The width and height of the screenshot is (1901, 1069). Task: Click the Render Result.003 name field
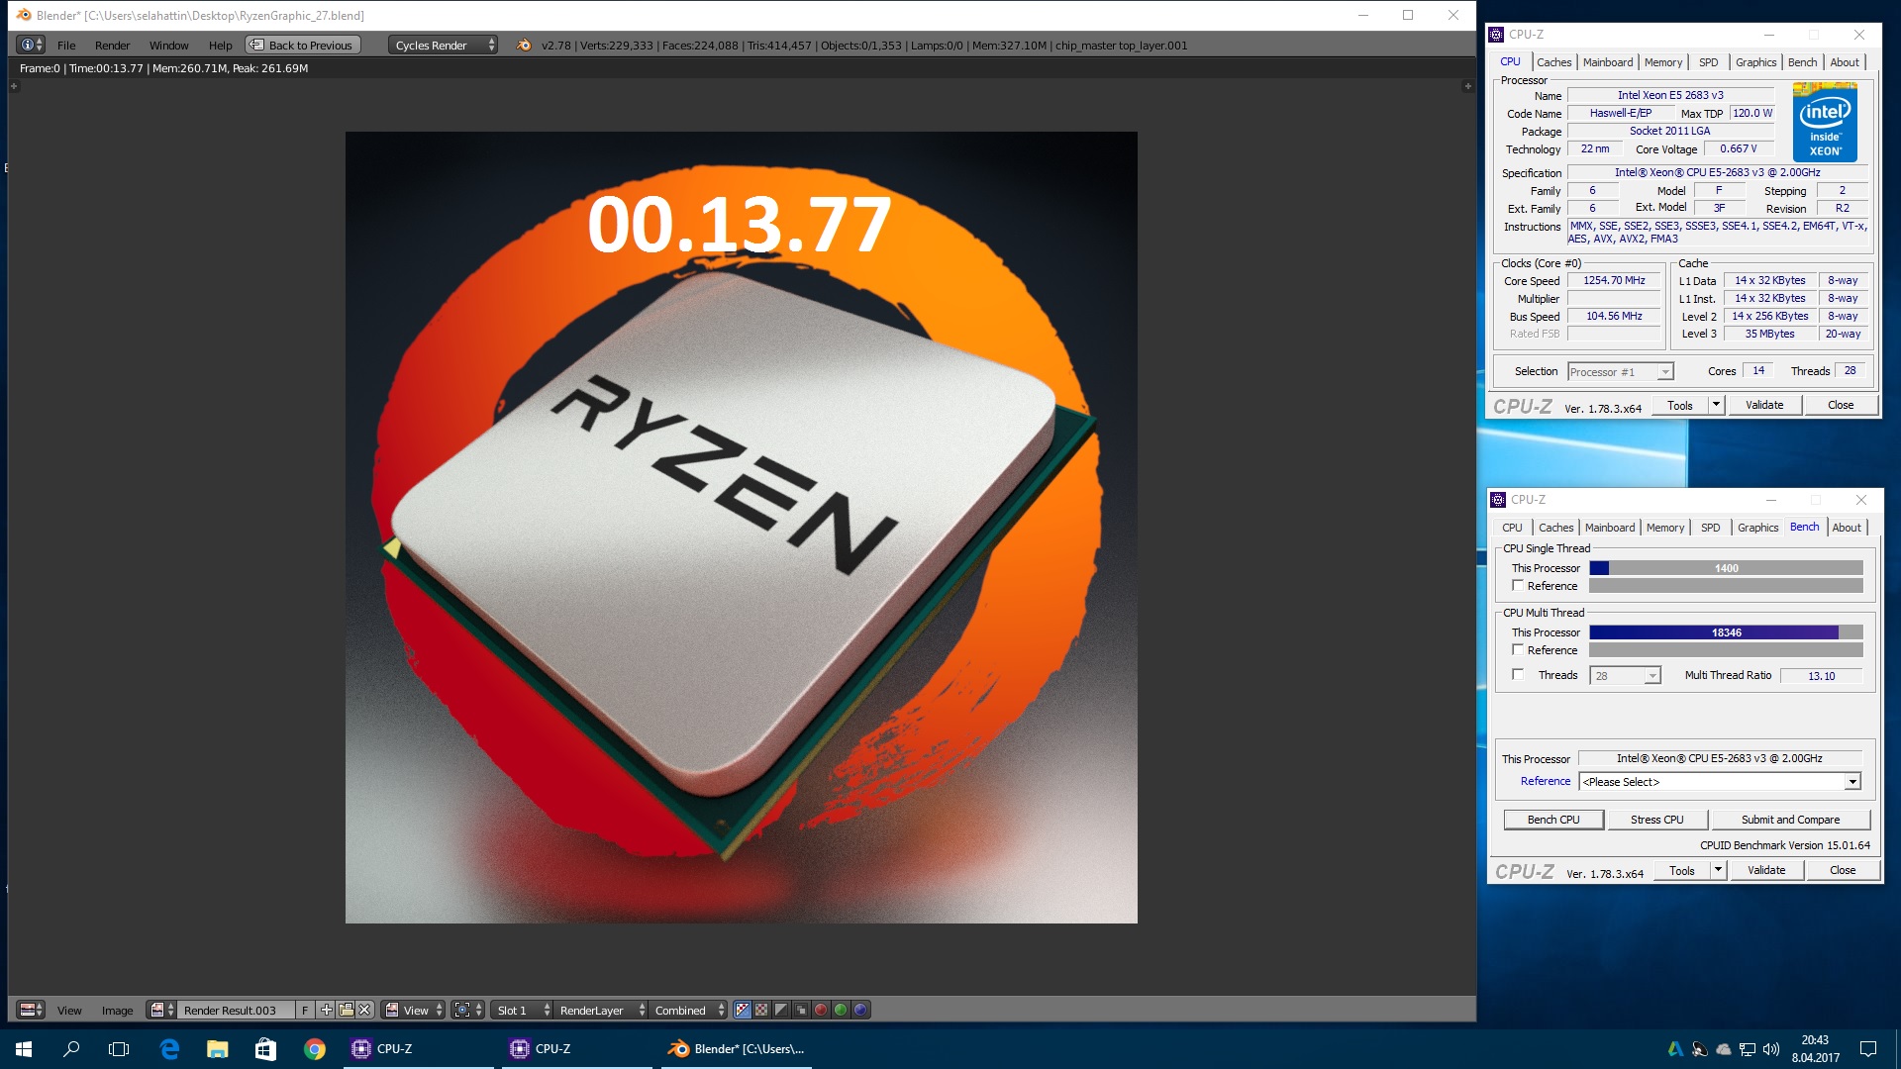[236, 1010]
